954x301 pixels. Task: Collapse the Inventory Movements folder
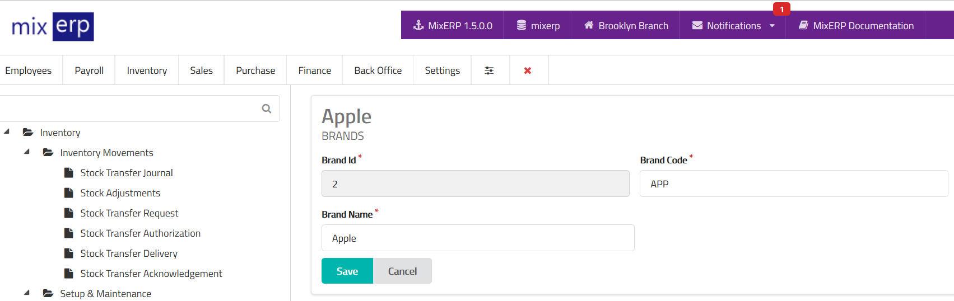27,152
